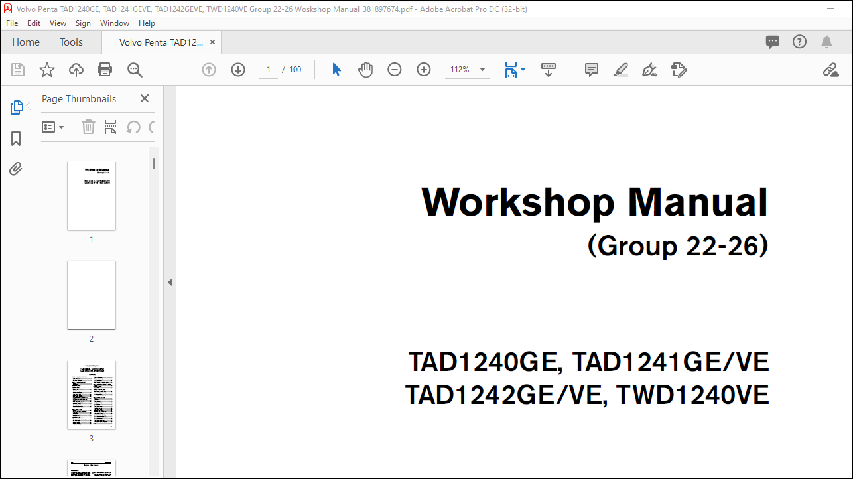This screenshot has width=853, height=479.
Task: Show Page Thumbnails panel icon
Action: pyautogui.click(x=16, y=107)
